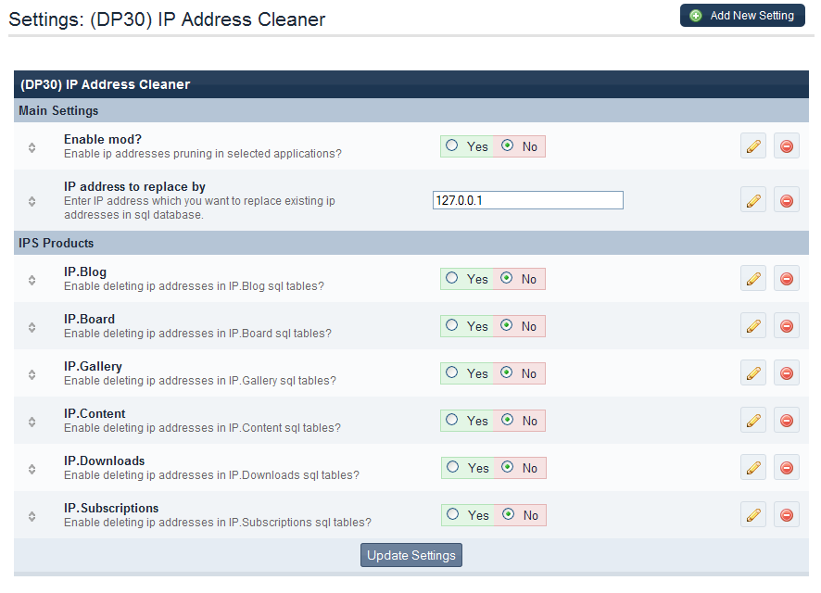Image resolution: width=821 pixels, height=593 pixels.
Task: Click reorder arrows next to IP.Content
Action: coord(32,422)
